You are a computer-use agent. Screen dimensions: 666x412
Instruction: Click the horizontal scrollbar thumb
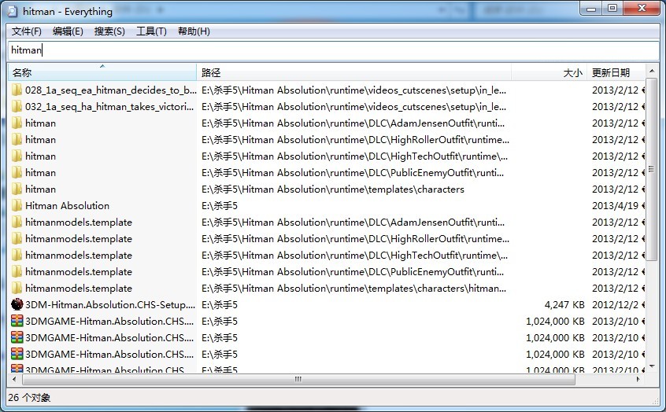click(x=298, y=378)
